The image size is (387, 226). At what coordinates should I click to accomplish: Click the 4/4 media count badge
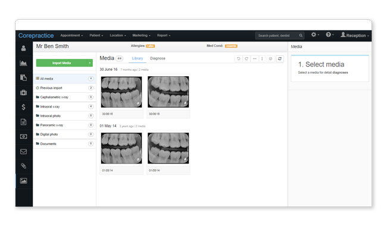coord(120,58)
